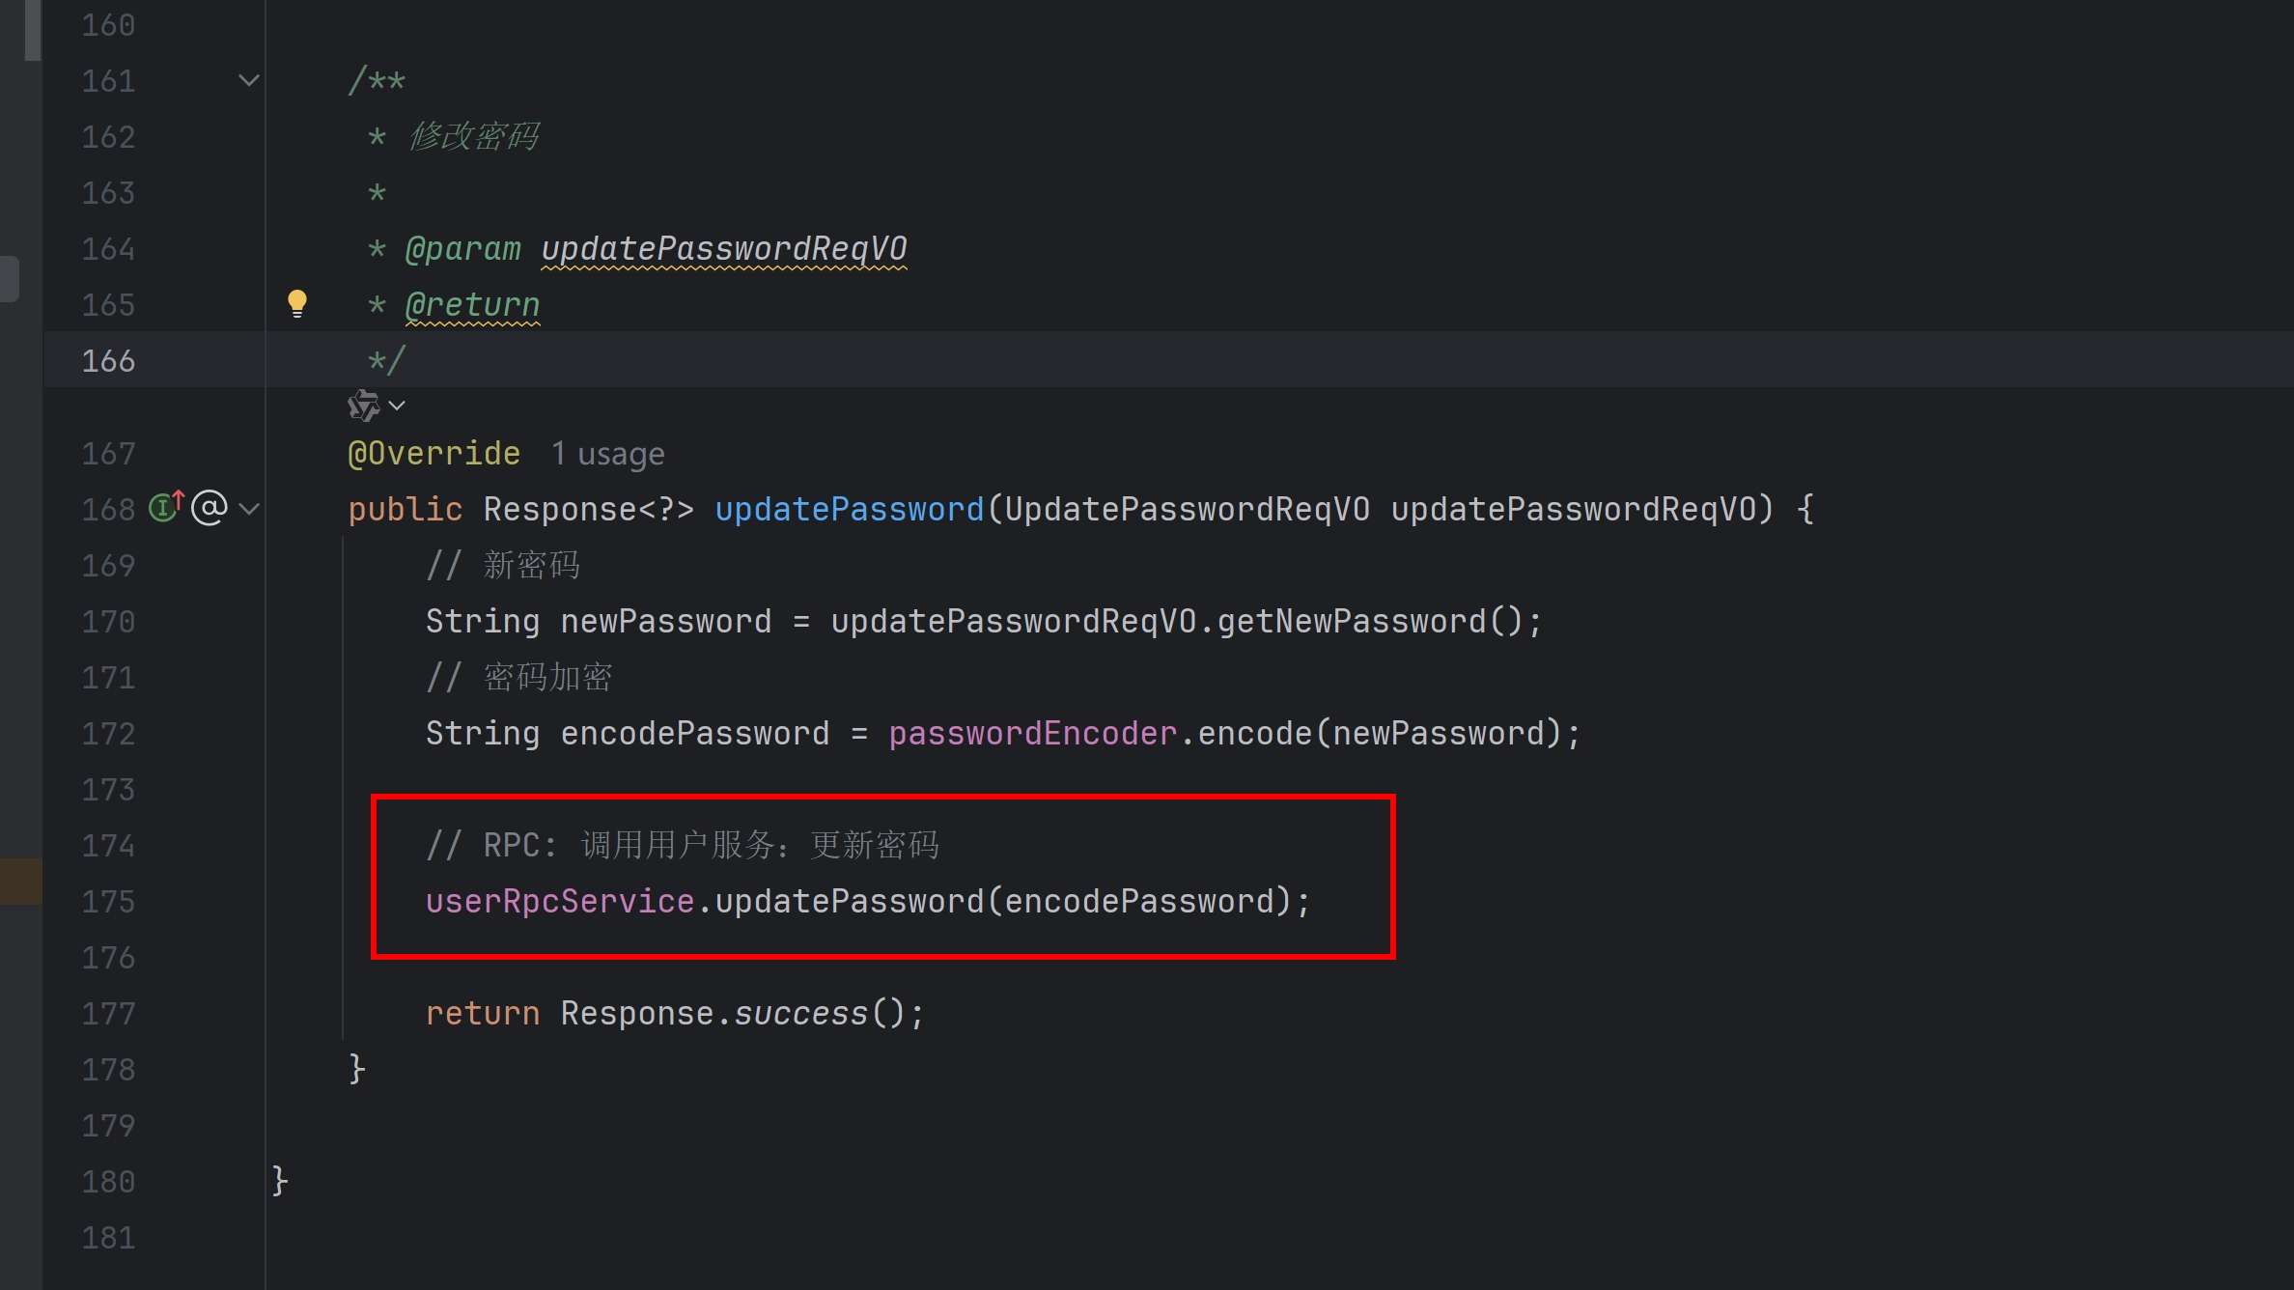Click the passwordEncoder field reference
This screenshot has height=1290, width=2294.
point(1032,734)
